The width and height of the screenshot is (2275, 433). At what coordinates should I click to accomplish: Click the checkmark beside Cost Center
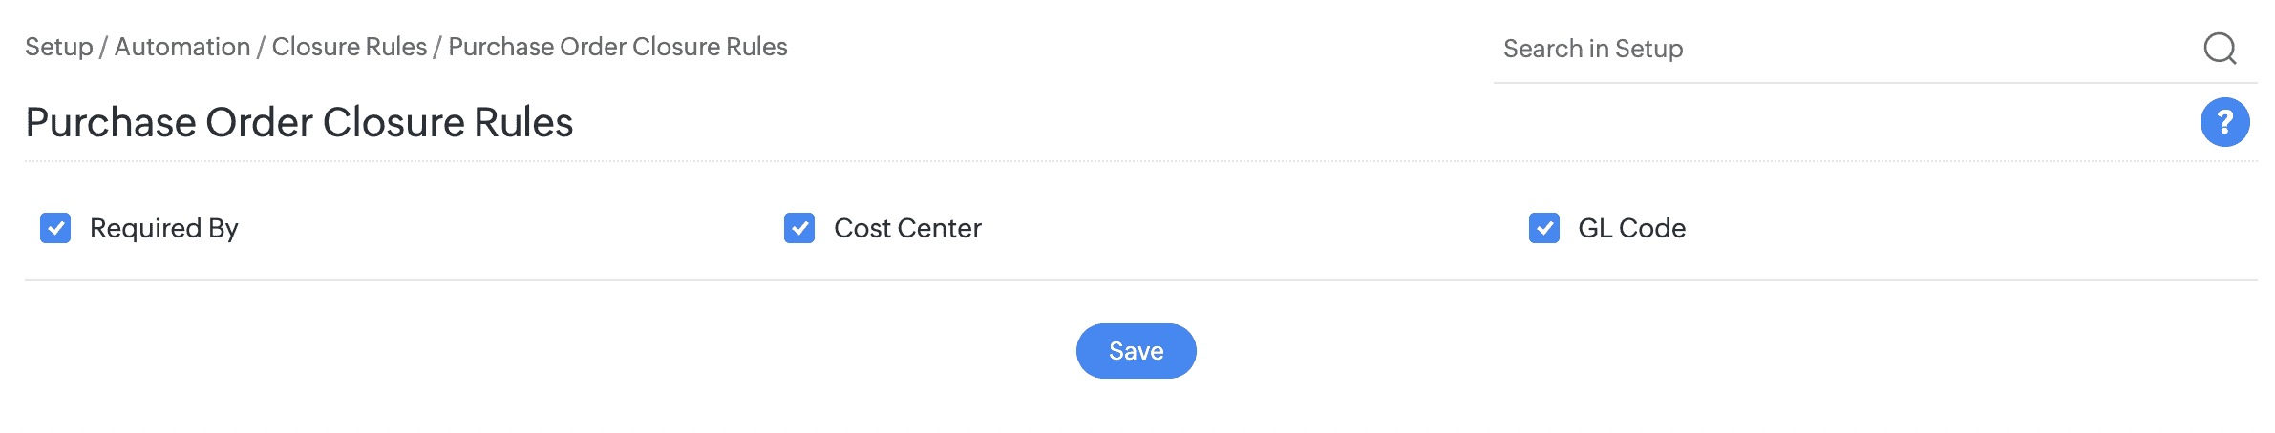[x=799, y=228]
